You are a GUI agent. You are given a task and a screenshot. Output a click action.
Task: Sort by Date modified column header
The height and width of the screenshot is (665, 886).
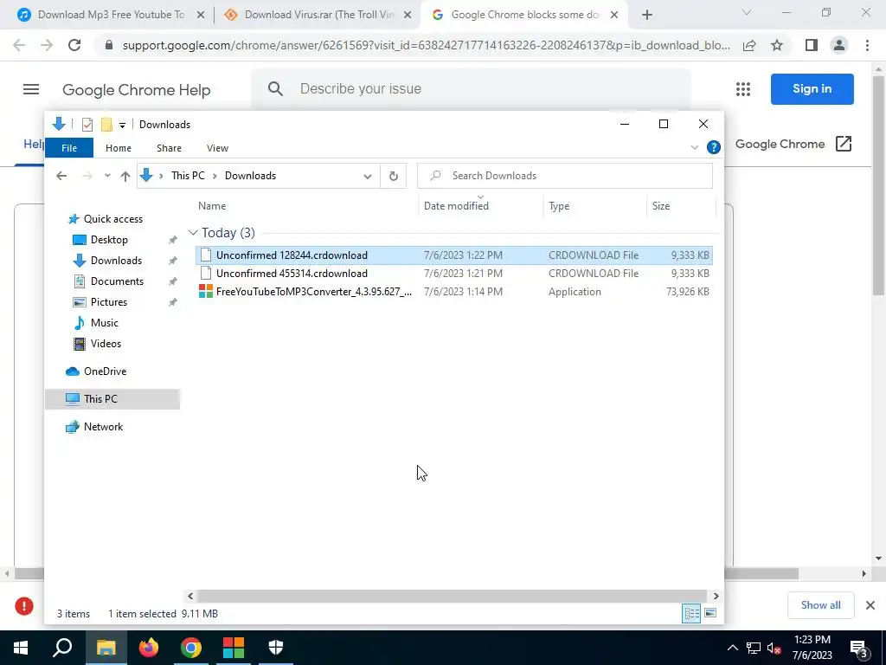click(481, 206)
